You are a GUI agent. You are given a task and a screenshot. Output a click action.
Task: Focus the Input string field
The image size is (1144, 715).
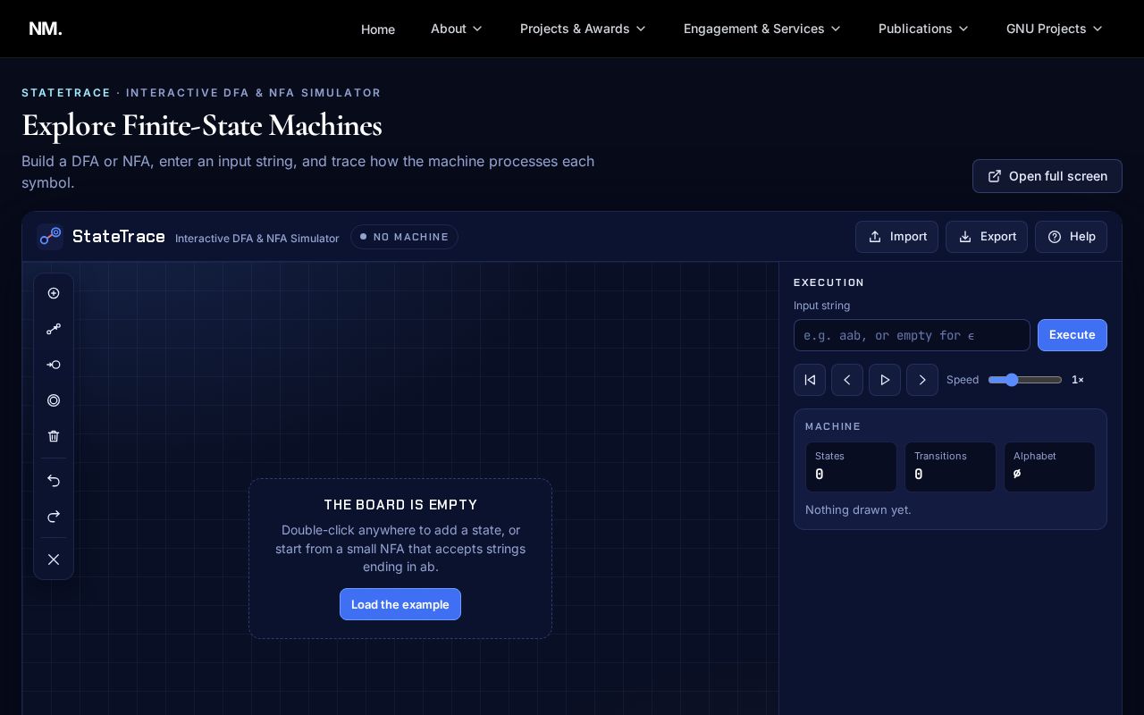click(x=912, y=335)
